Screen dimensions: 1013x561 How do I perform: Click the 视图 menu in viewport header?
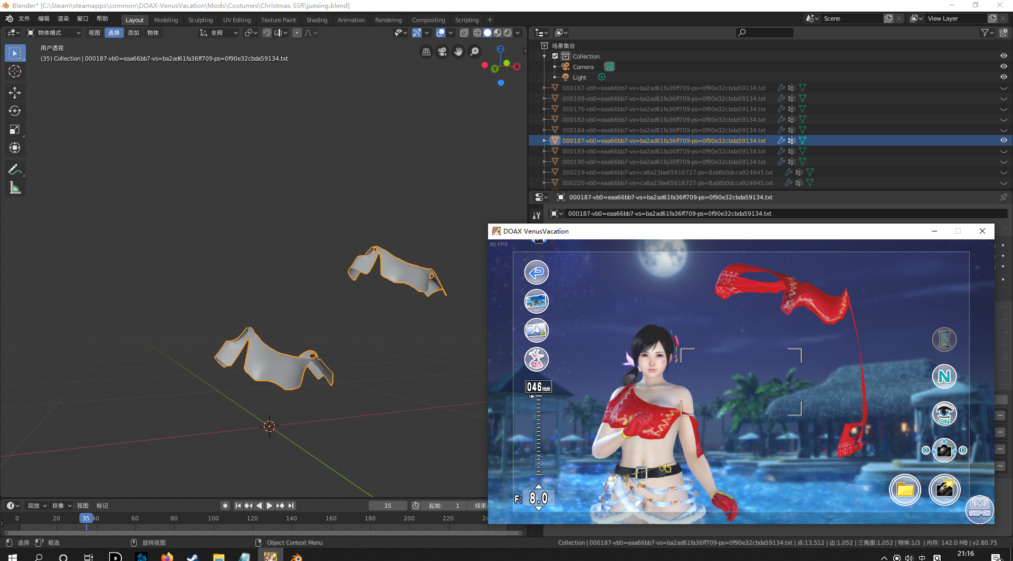(x=94, y=33)
